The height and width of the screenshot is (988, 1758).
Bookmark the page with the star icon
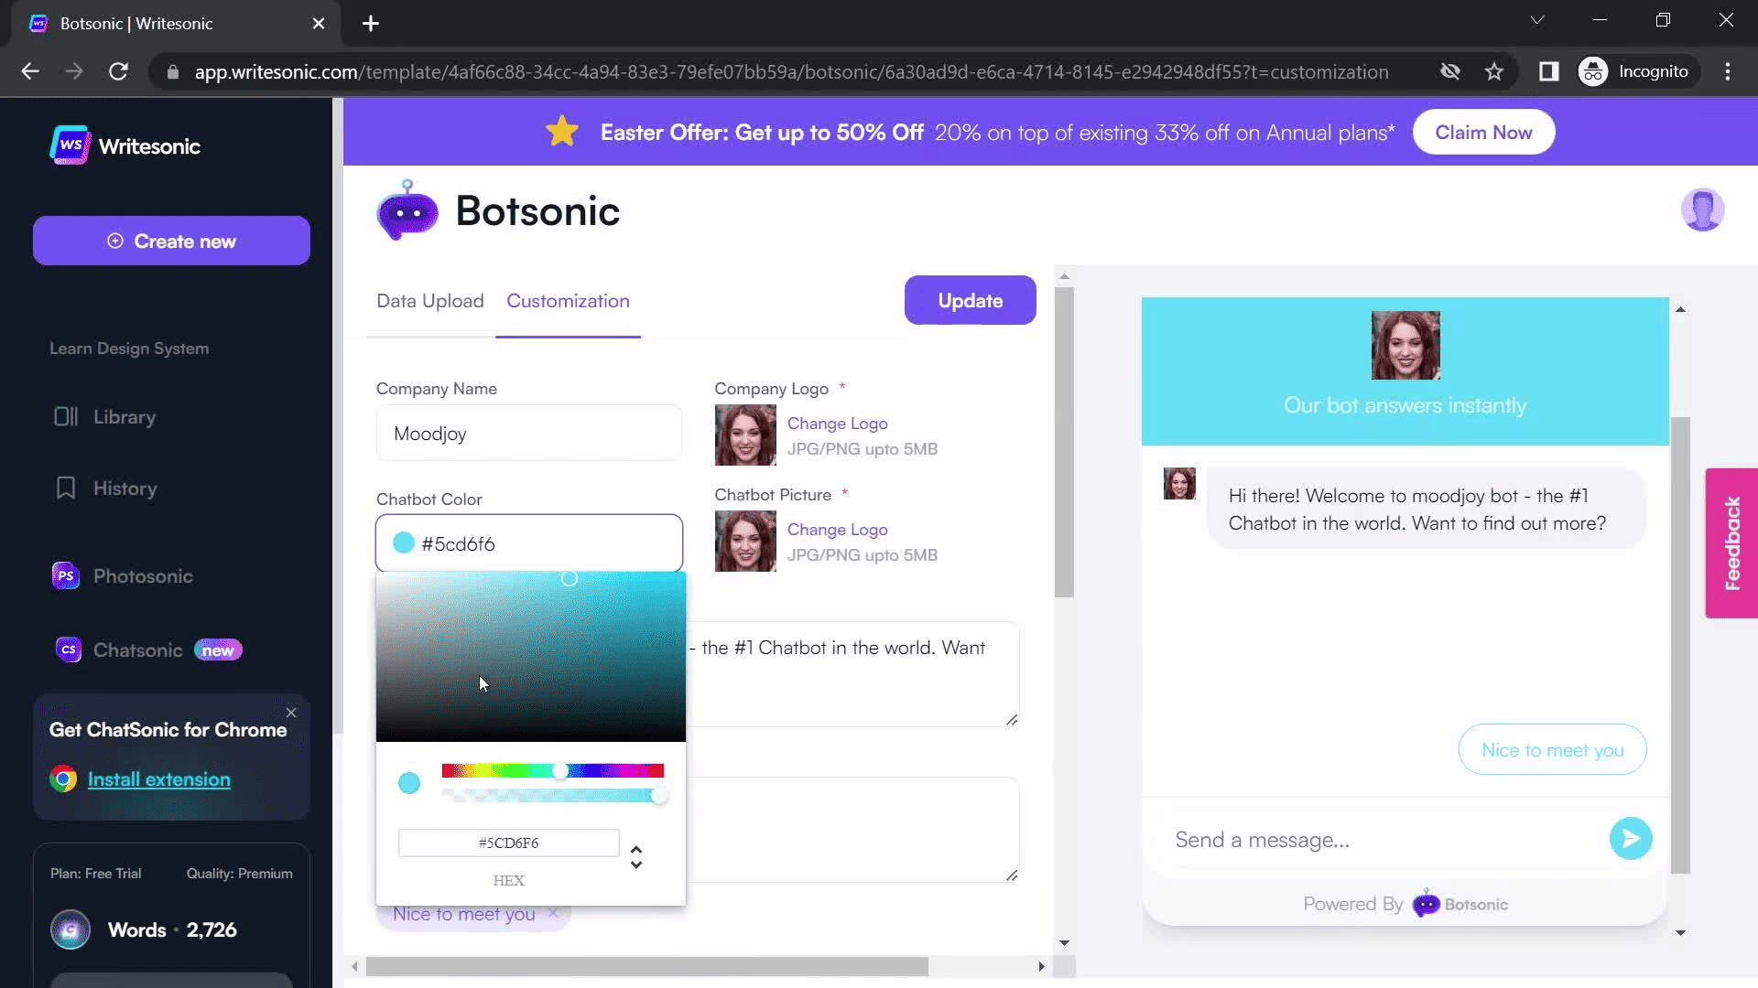(1494, 71)
